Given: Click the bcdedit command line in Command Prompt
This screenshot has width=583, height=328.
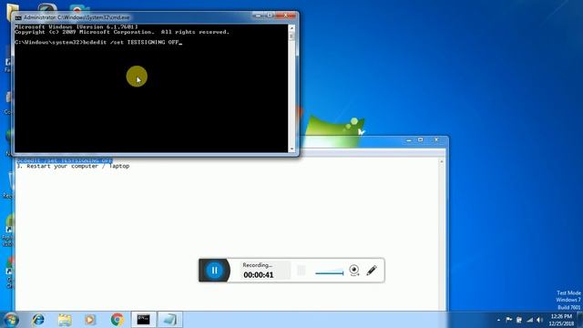Looking at the screenshot, I should 98,43.
